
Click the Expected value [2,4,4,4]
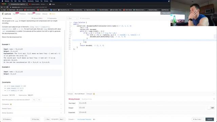coord(83,112)
